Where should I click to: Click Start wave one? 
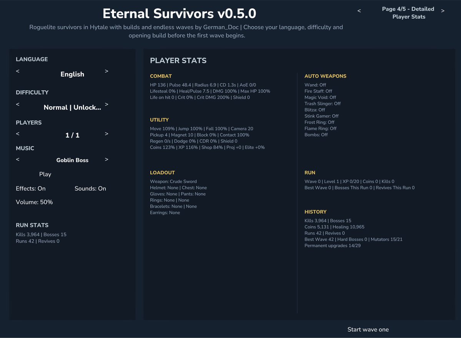pos(368,330)
